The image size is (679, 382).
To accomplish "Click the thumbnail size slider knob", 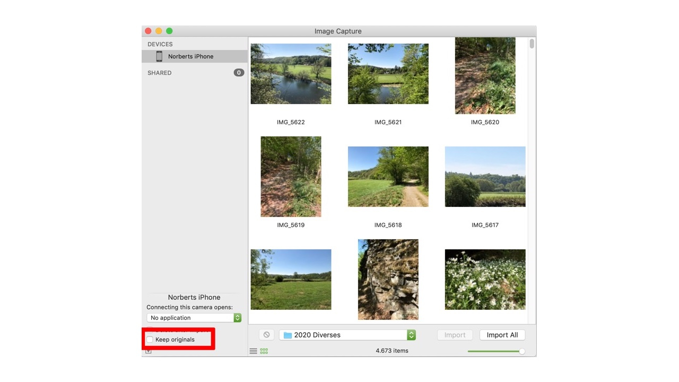I will click(x=522, y=351).
